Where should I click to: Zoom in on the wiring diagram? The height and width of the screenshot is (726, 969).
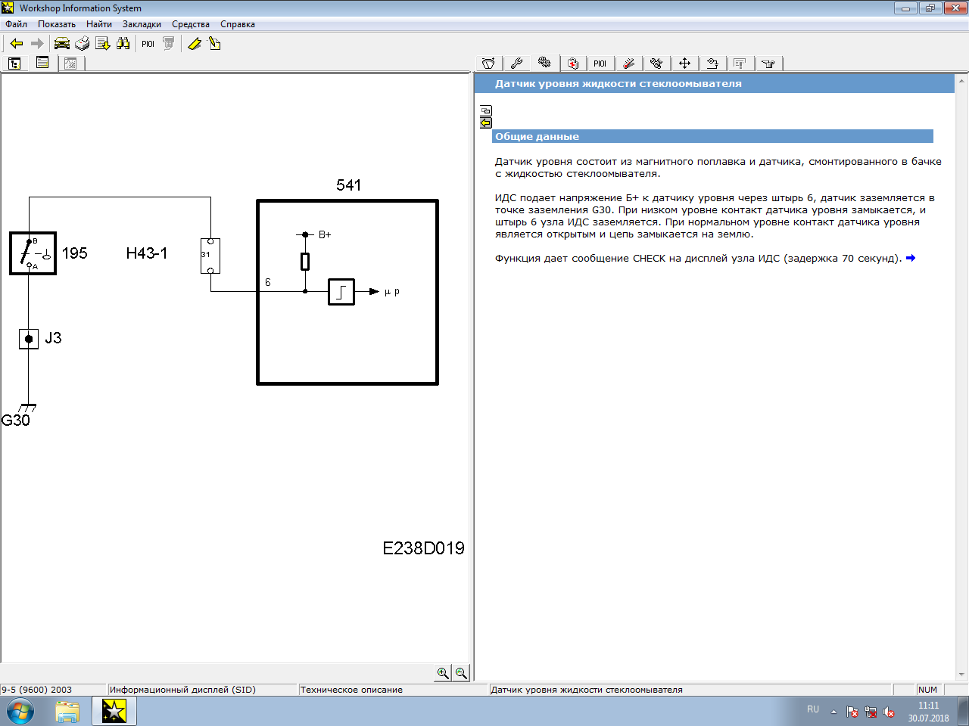point(443,673)
